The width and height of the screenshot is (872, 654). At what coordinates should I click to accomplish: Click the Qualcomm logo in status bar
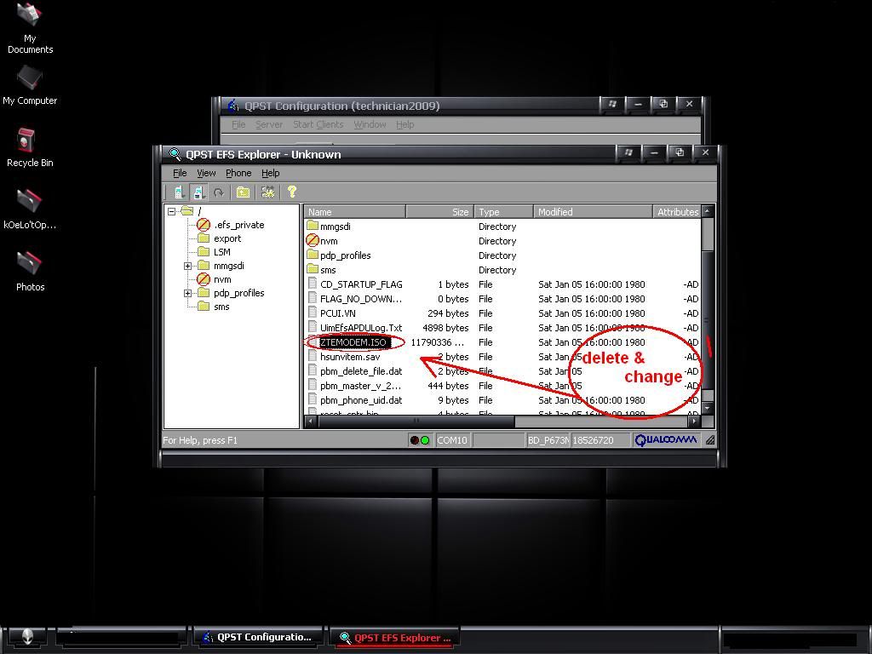click(666, 440)
